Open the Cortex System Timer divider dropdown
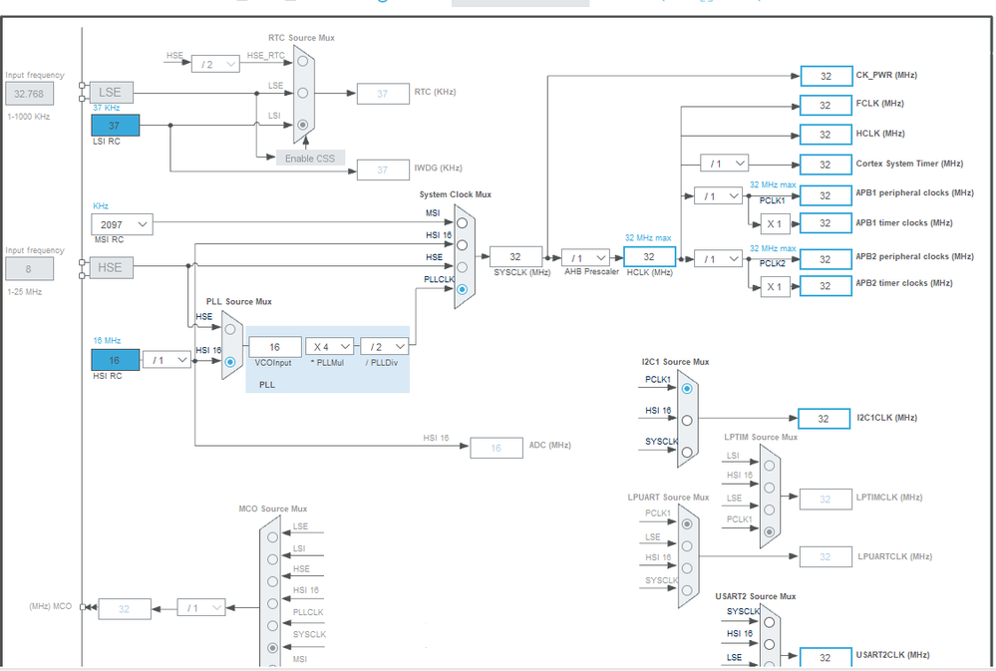Image resolution: width=996 pixels, height=671 pixels. [x=724, y=164]
